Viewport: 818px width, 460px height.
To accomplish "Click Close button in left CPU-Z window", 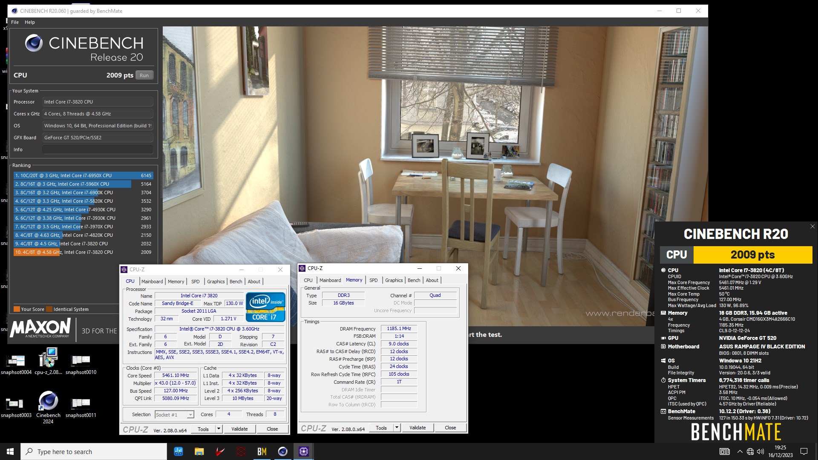I will pos(272,429).
